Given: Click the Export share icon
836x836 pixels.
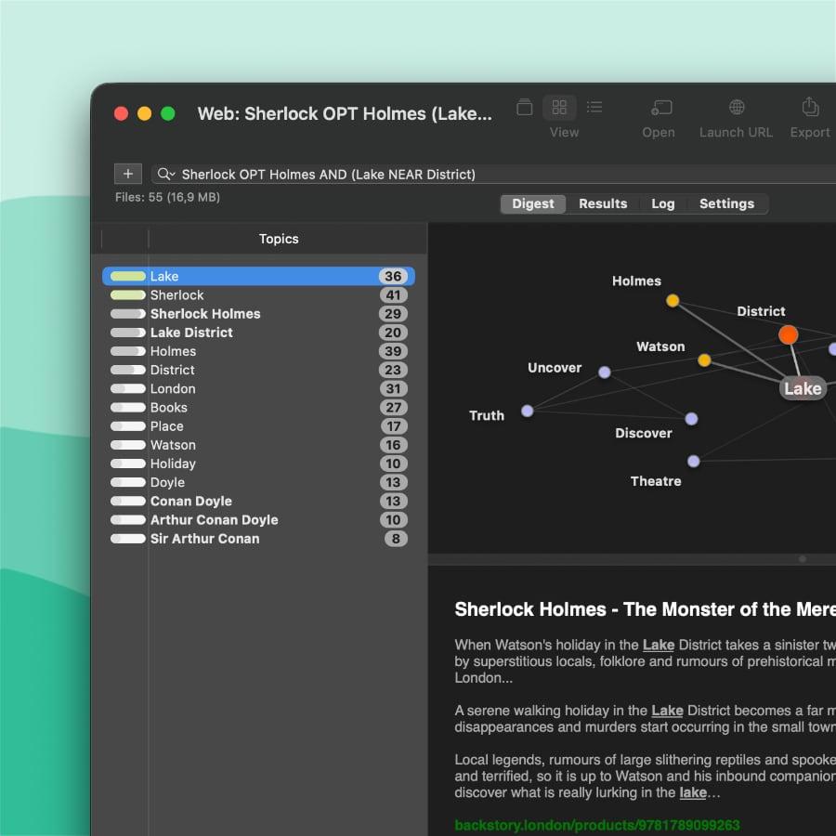Looking at the screenshot, I should pyautogui.click(x=810, y=107).
